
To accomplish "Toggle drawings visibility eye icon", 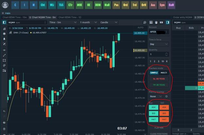I will point(4,123).
